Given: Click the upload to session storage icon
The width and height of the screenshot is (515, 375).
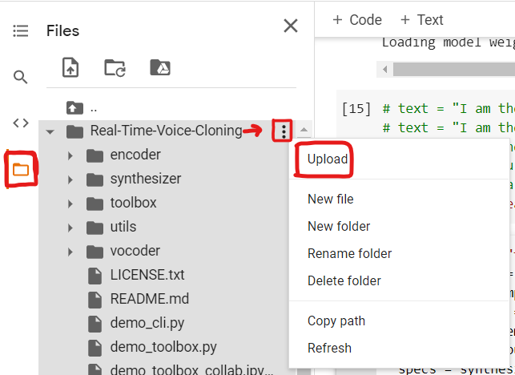Looking at the screenshot, I should (70, 67).
